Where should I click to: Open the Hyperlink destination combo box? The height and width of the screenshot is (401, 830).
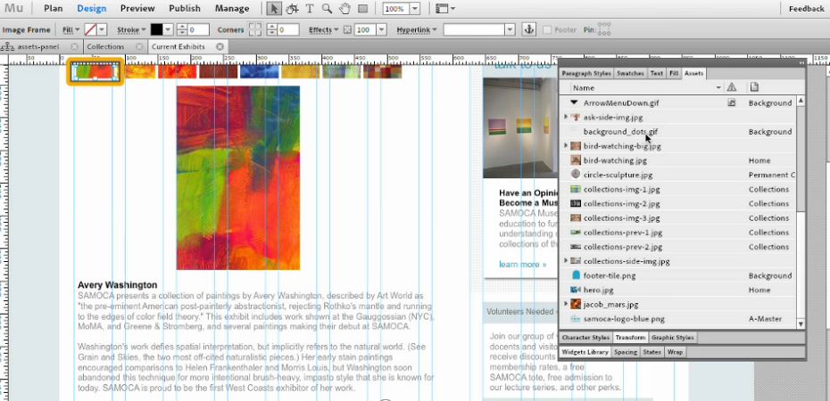(x=479, y=30)
